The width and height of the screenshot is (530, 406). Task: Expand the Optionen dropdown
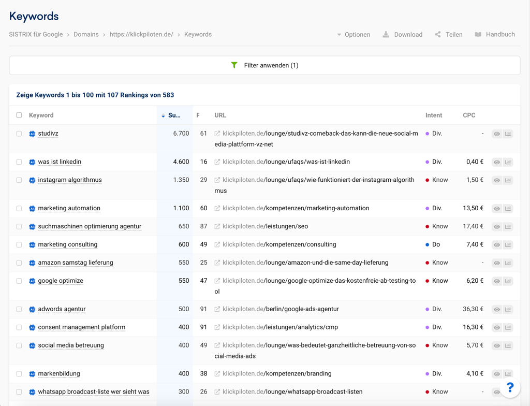coord(354,35)
